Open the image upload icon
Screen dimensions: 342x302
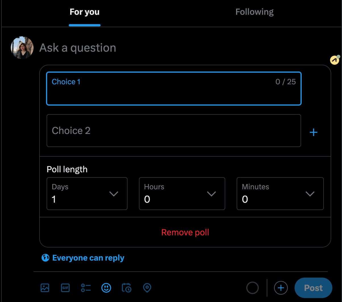[x=45, y=288]
